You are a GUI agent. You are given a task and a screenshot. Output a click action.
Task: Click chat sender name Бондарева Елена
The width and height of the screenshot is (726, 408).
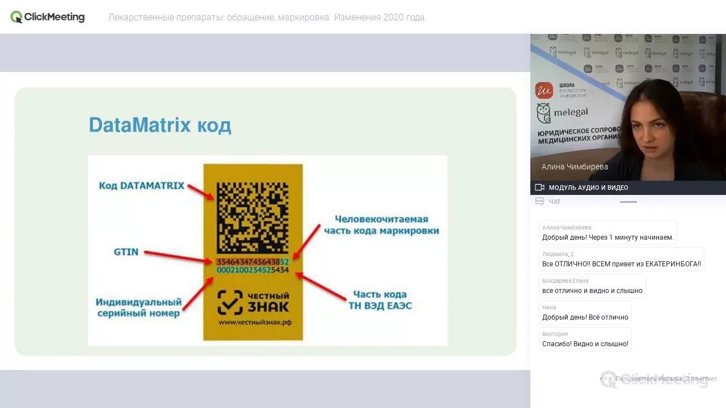coord(565,280)
